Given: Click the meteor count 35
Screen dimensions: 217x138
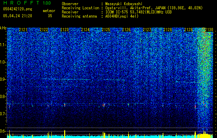Looking at the screenshot, I should [x=50, y=16].
